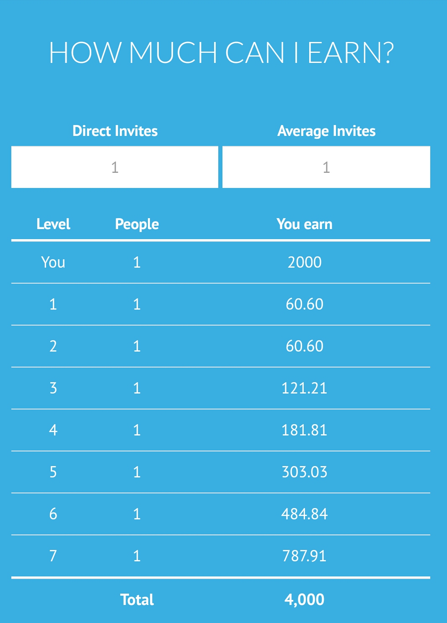
Task: Select the People column header
Action: click(137, 224)
